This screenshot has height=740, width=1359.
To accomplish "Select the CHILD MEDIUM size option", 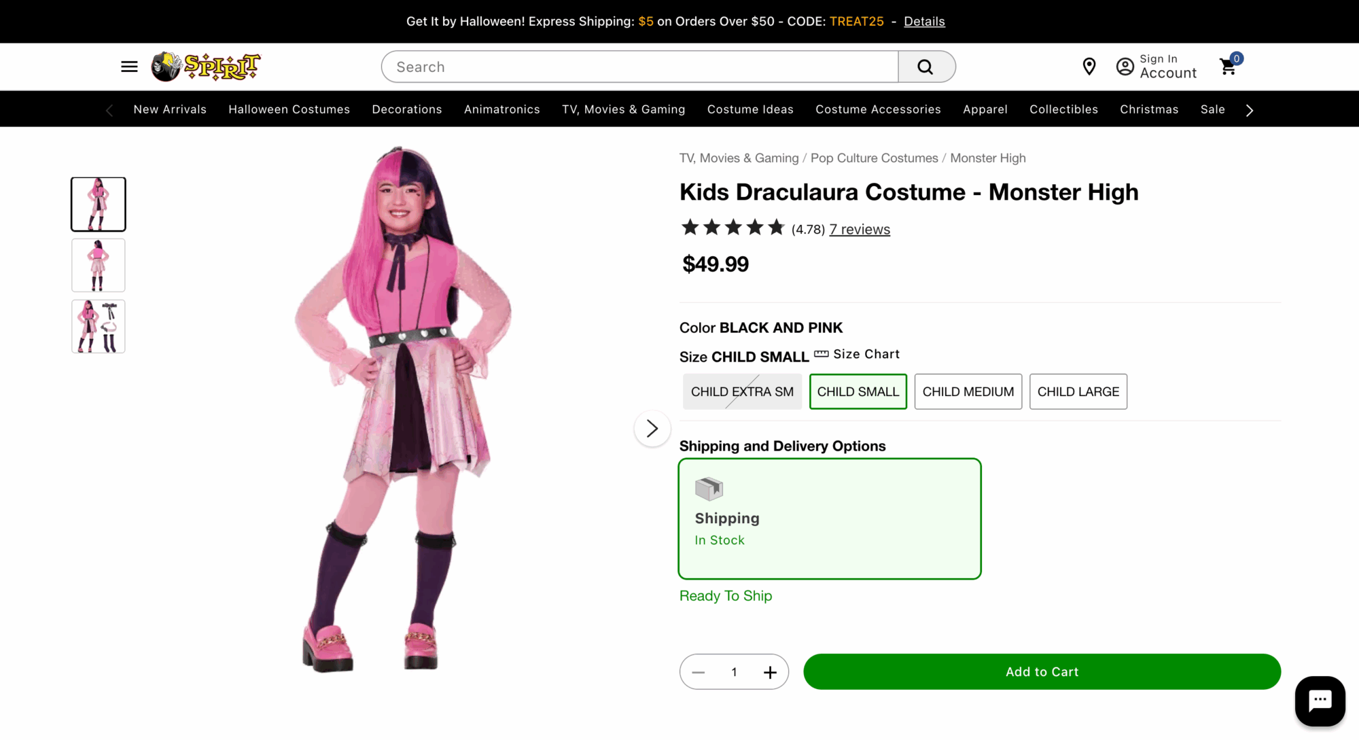I will click(968, 391).
